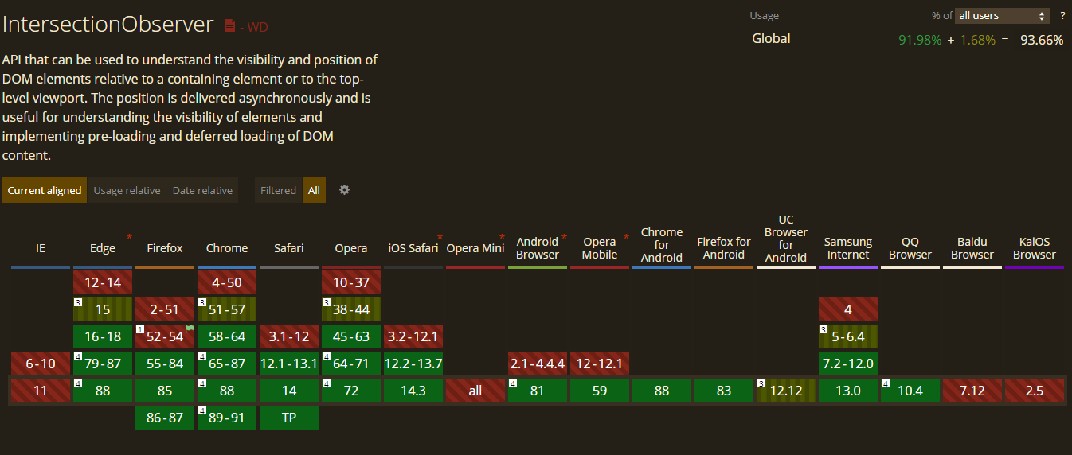This screenshot has height=455, width=1072.
Task: Click the UC Browser for Android header
Action: [x=786, y=239]
